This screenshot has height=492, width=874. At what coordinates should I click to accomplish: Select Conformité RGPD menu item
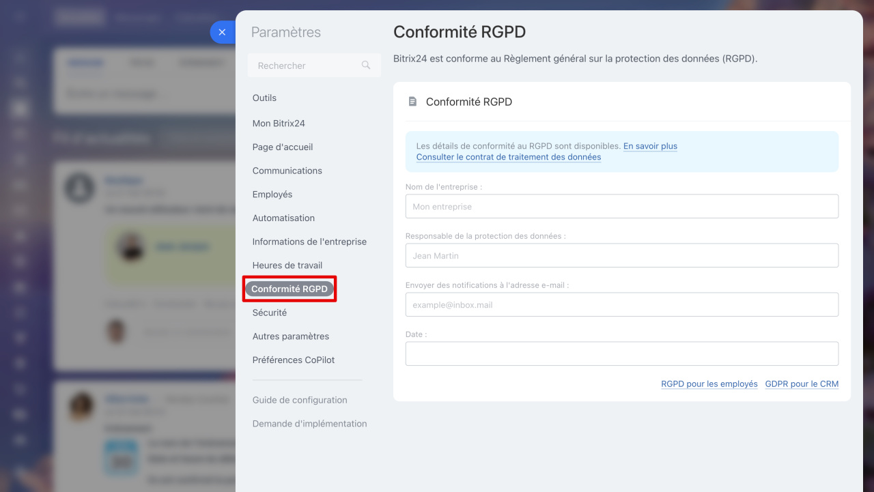coord(290,289)
